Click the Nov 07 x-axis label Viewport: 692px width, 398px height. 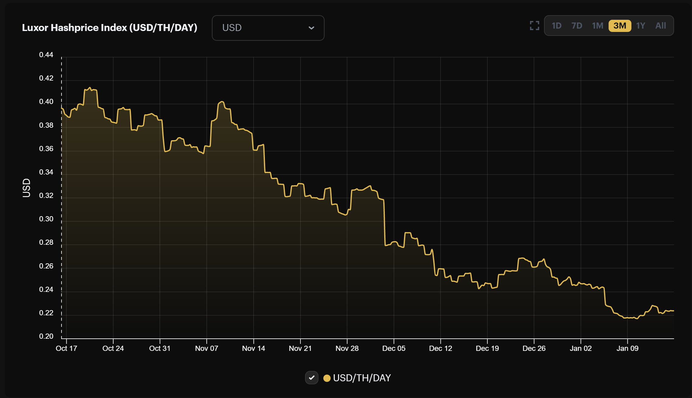pos(206,348)
